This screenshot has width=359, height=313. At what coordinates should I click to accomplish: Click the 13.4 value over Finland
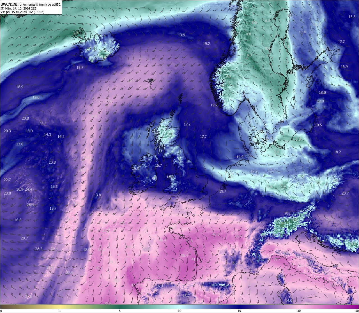[302, 32]
